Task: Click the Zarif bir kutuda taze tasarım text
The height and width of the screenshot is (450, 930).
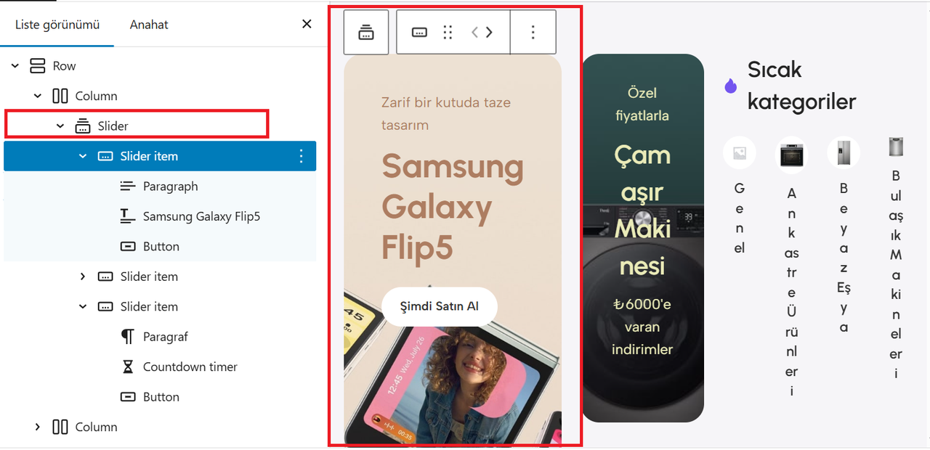Action: coord(446,114)
